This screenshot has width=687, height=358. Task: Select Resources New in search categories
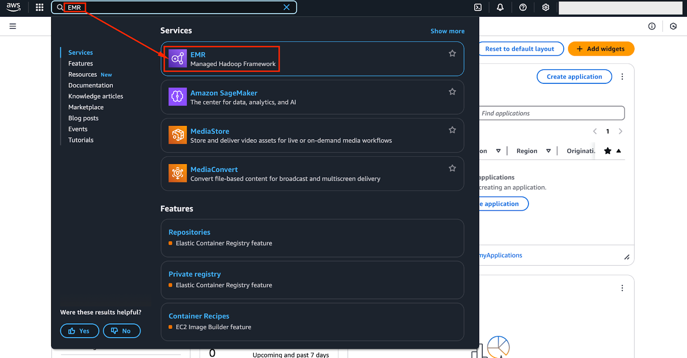point(90,74)
